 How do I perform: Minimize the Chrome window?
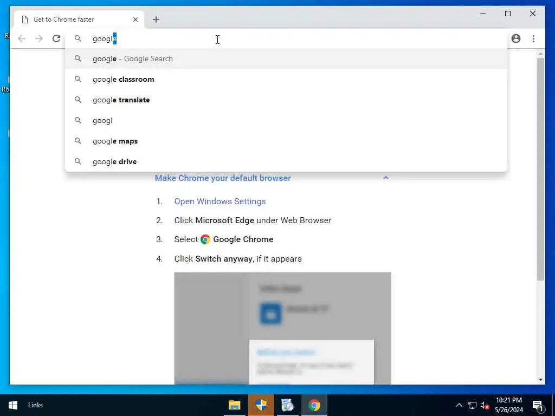pos(483,14)
